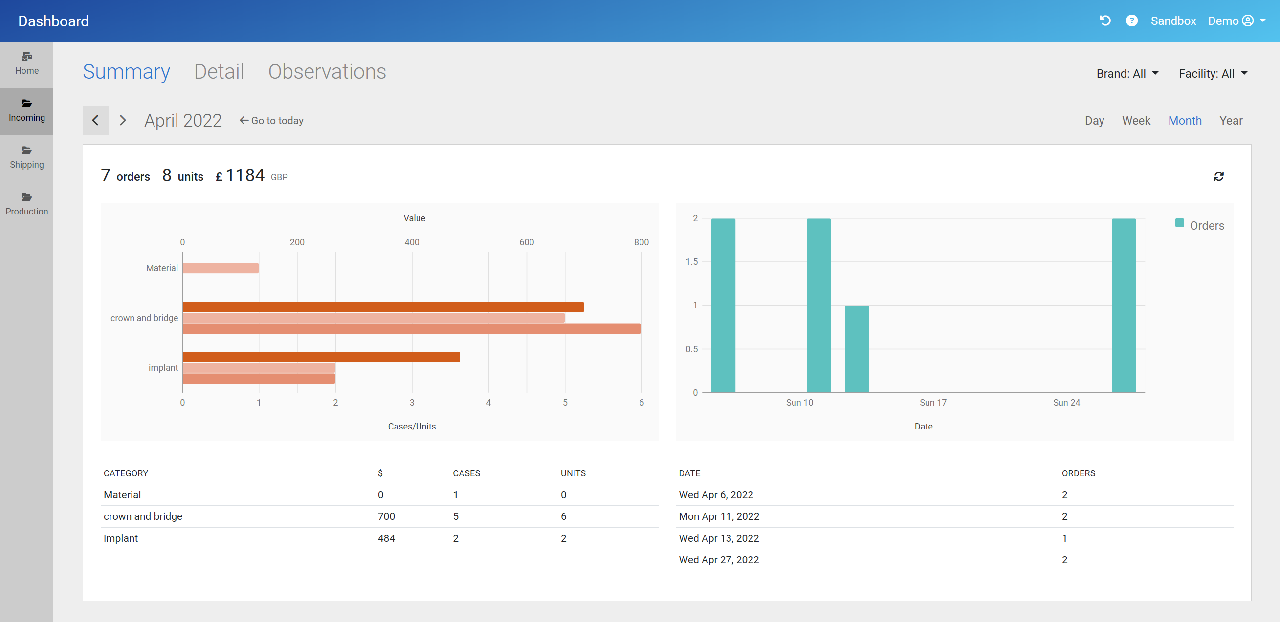The image size is (1280, 622).
Task: Open the Production sidebar icon
Action: point(27,197)
